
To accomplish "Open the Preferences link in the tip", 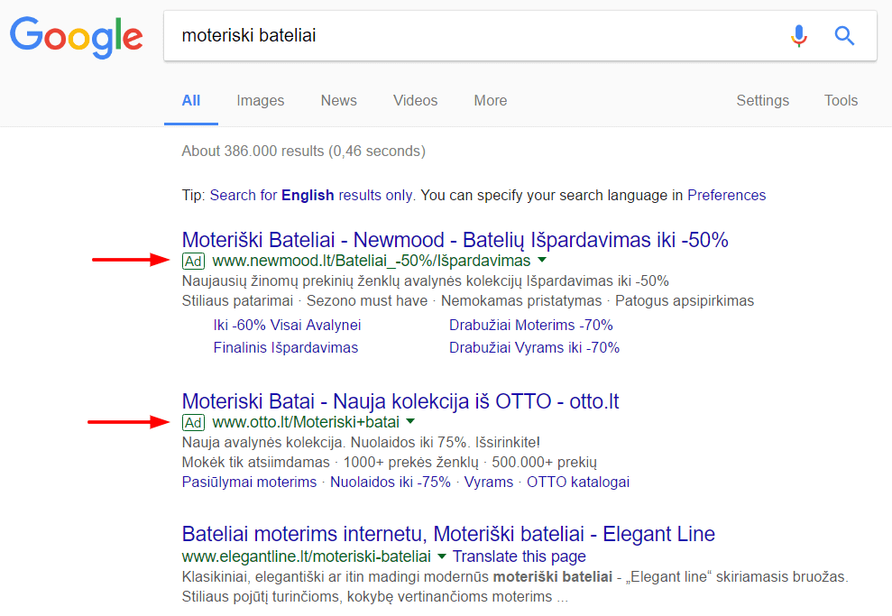I will [x=727, y=195].
